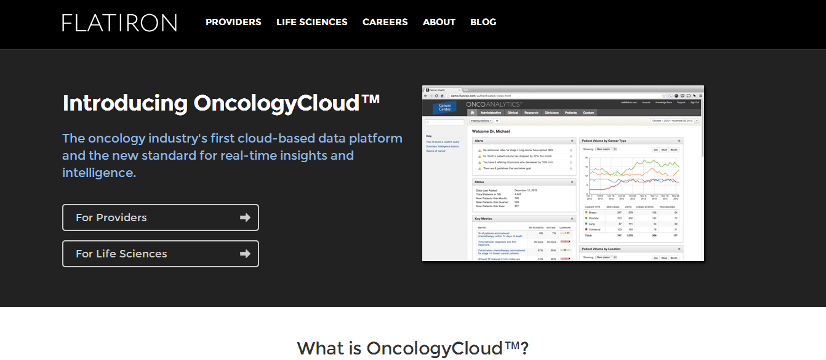Open the New cases Showing dropdown
This screenshot has width=826, height=360.
[606, 149]
